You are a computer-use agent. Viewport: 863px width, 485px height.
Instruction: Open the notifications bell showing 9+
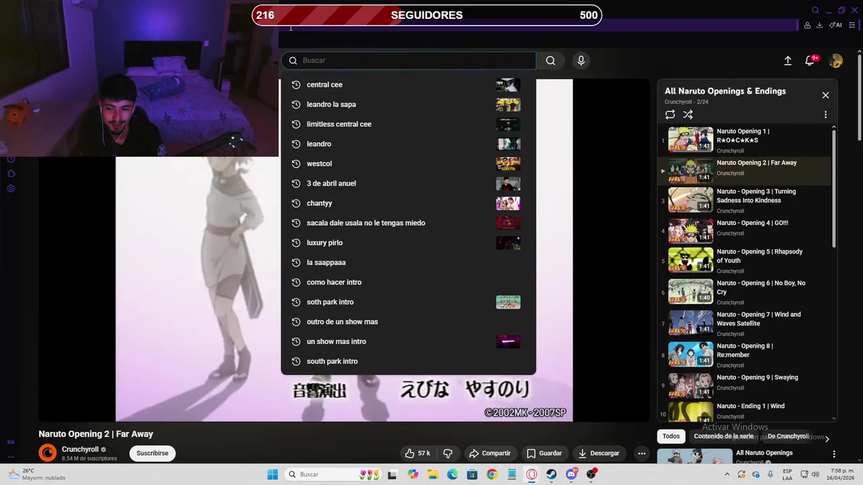[810, 61]
